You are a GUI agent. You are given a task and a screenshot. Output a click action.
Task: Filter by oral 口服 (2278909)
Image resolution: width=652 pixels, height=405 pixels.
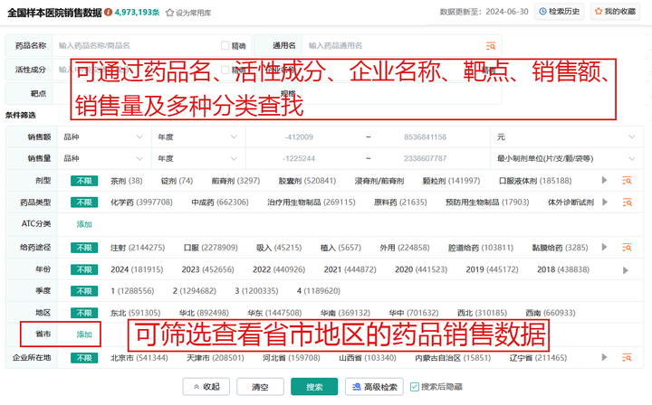[211, 248]
